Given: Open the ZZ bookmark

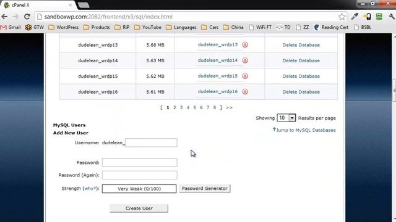Looking at the screenshot, I should (x=303, y=27).
